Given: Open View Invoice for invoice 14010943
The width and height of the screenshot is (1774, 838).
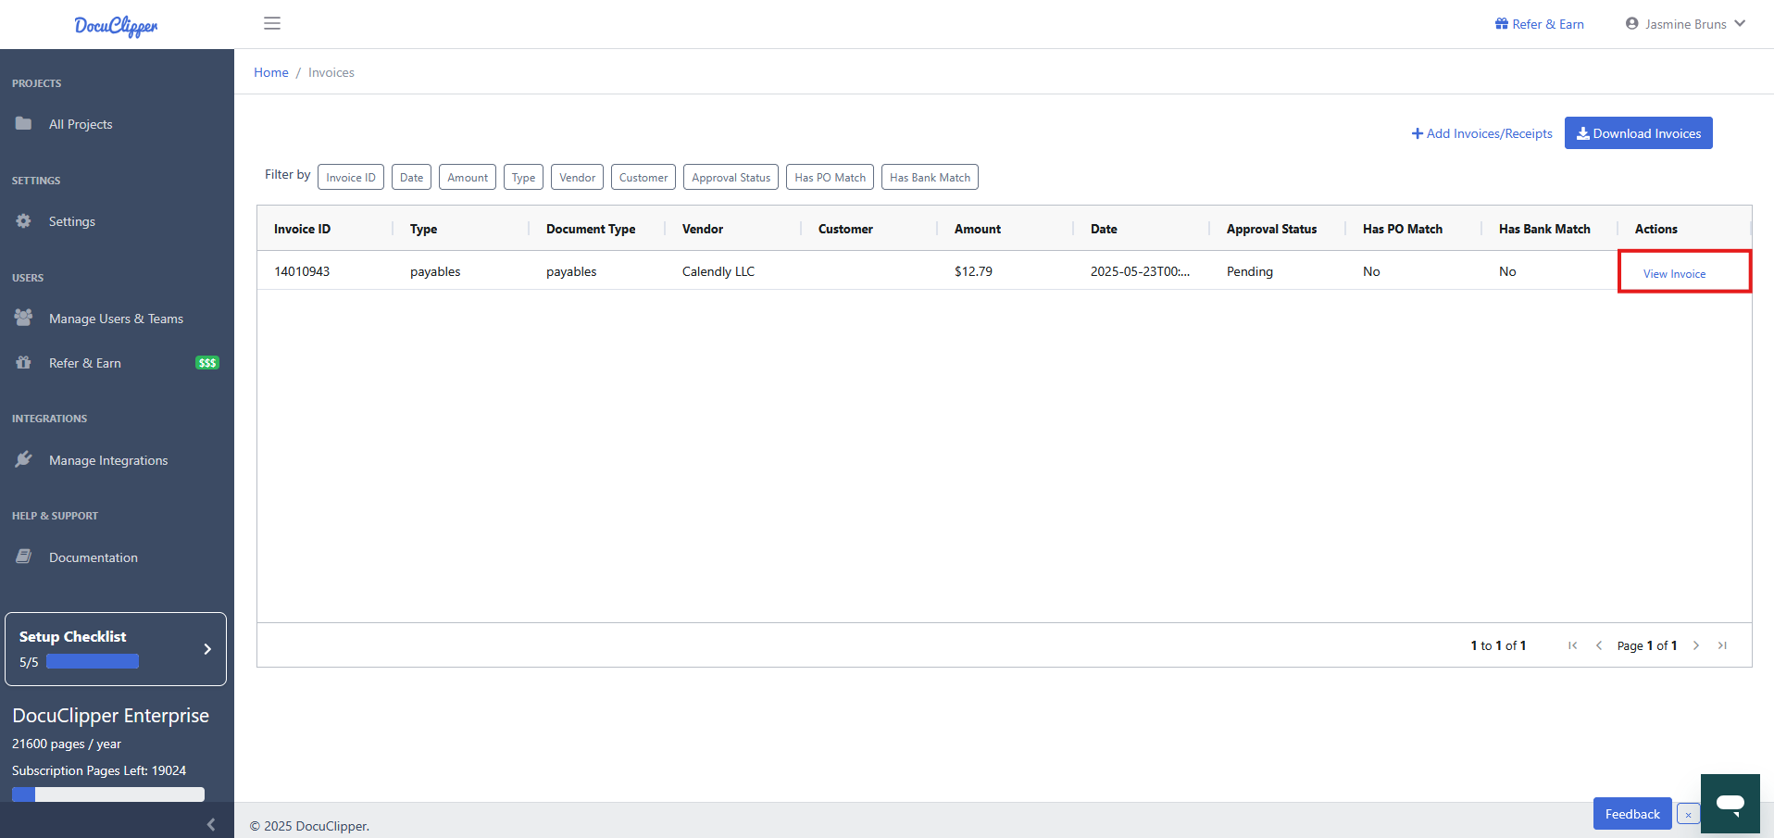Looking at the screenshot, I should point(1674,273).
